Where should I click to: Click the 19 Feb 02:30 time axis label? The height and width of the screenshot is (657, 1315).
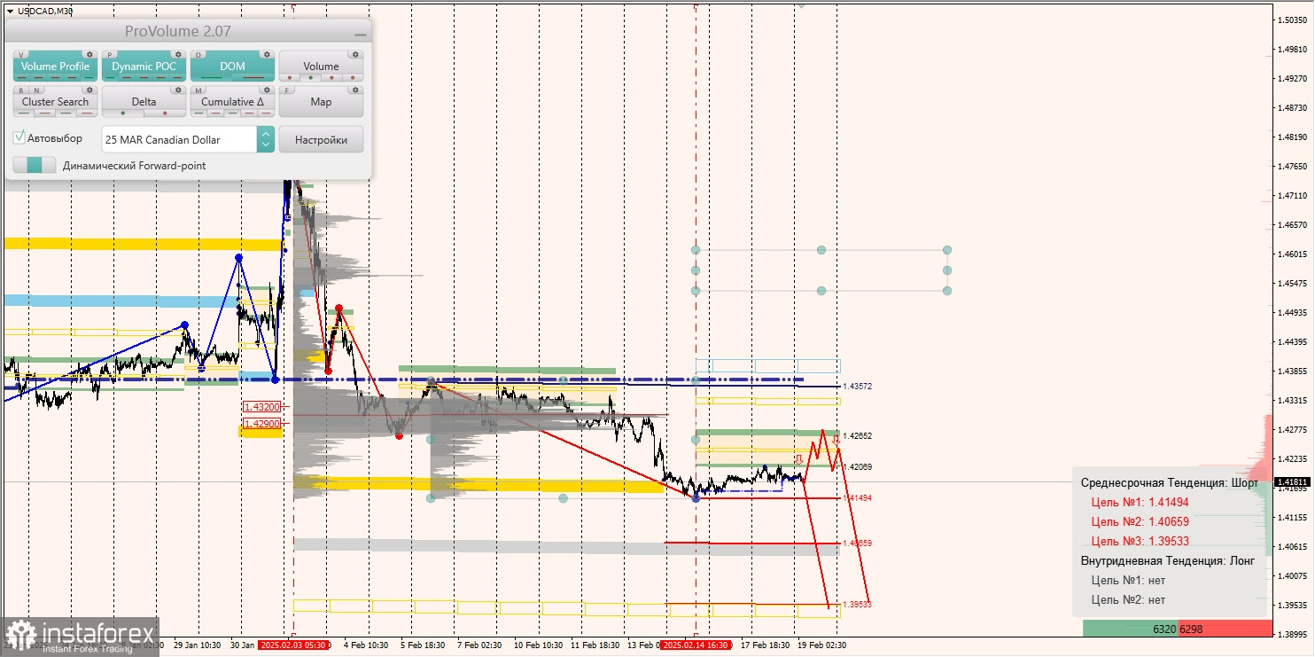(x=821, y=645)
